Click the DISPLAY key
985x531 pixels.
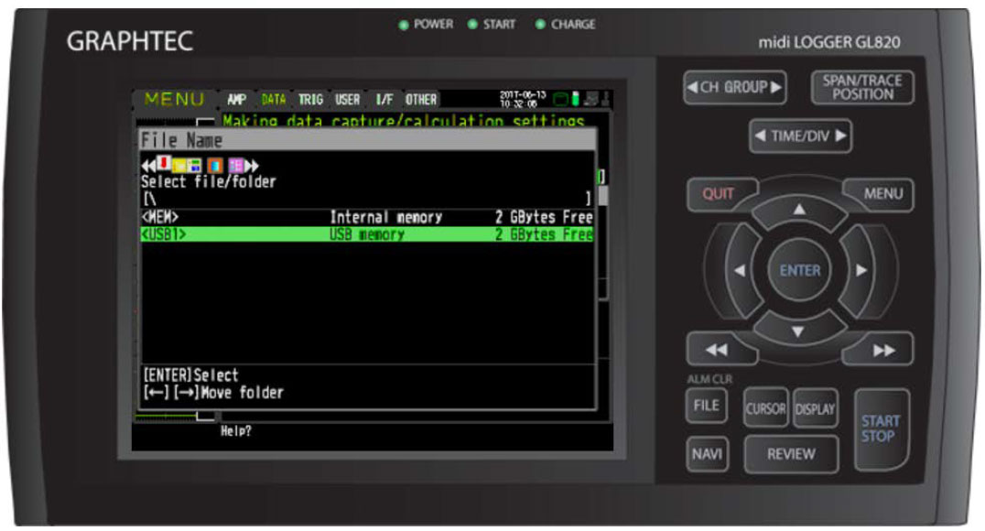[x=815, y=409]
